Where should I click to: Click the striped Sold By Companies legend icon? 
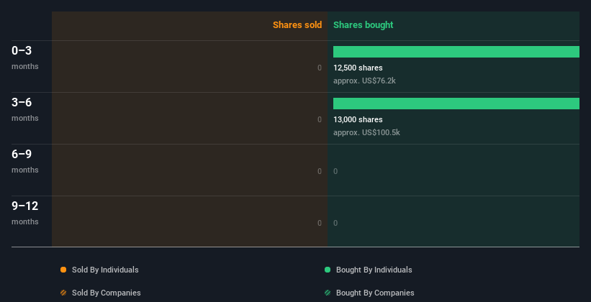point(63,293)
